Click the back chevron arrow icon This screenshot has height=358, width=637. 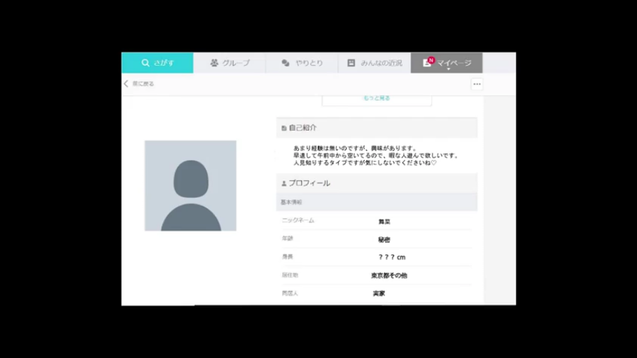point(126,84)
